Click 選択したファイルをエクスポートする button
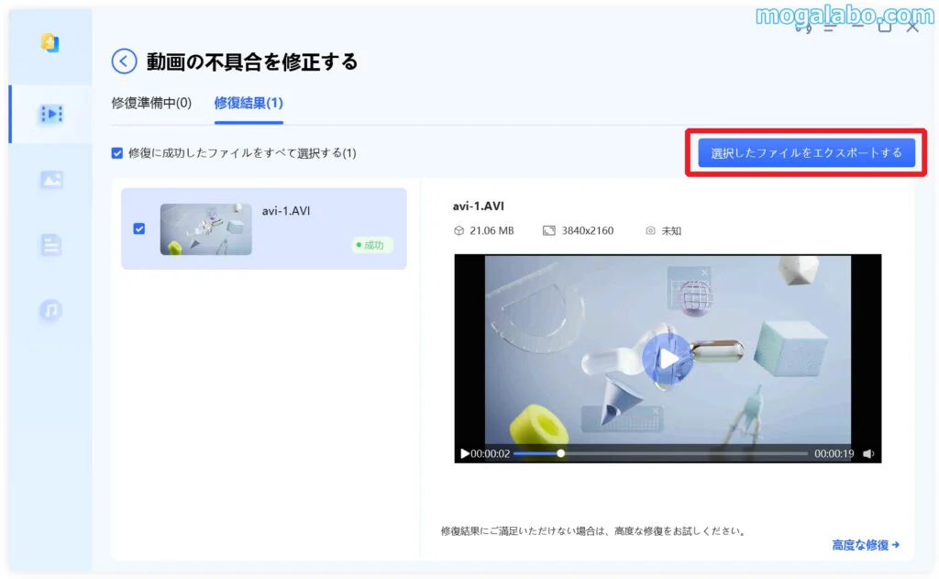The width and height of the screenshot is (939, 579). pos(806,153)
